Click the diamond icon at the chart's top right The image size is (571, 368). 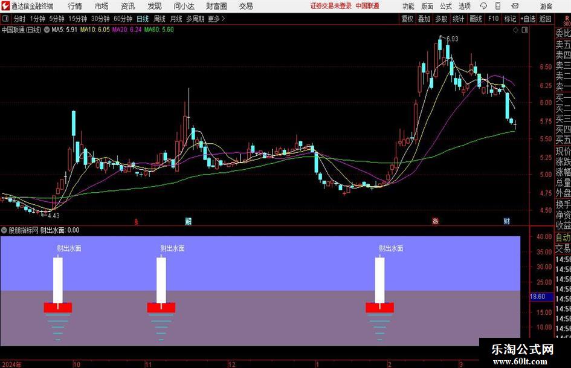pyautogui.click(x=515, y=30)
